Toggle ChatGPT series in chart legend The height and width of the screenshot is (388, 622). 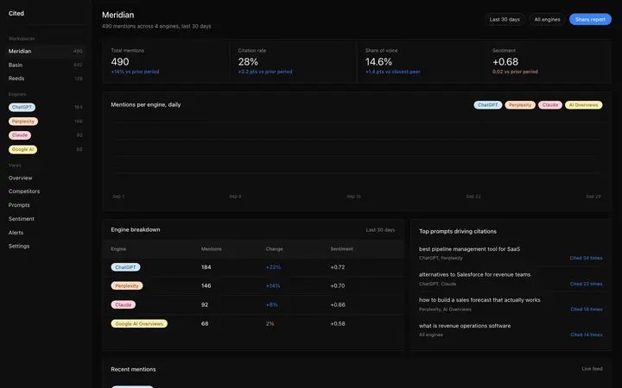click(488, 105)
